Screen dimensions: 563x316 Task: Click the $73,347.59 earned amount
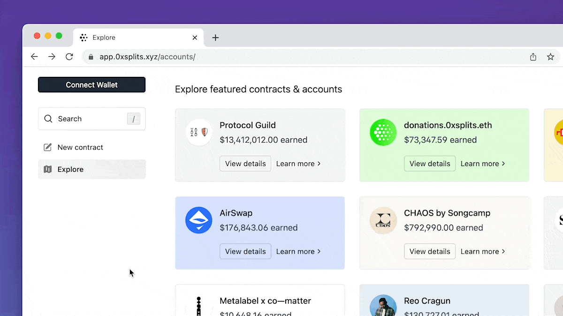[x=440, y=140]
